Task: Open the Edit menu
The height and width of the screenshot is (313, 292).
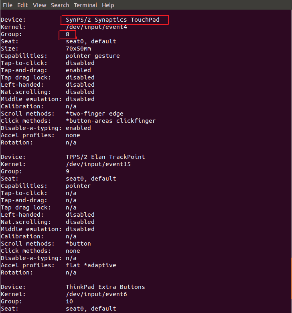Action: coord(22,5)
